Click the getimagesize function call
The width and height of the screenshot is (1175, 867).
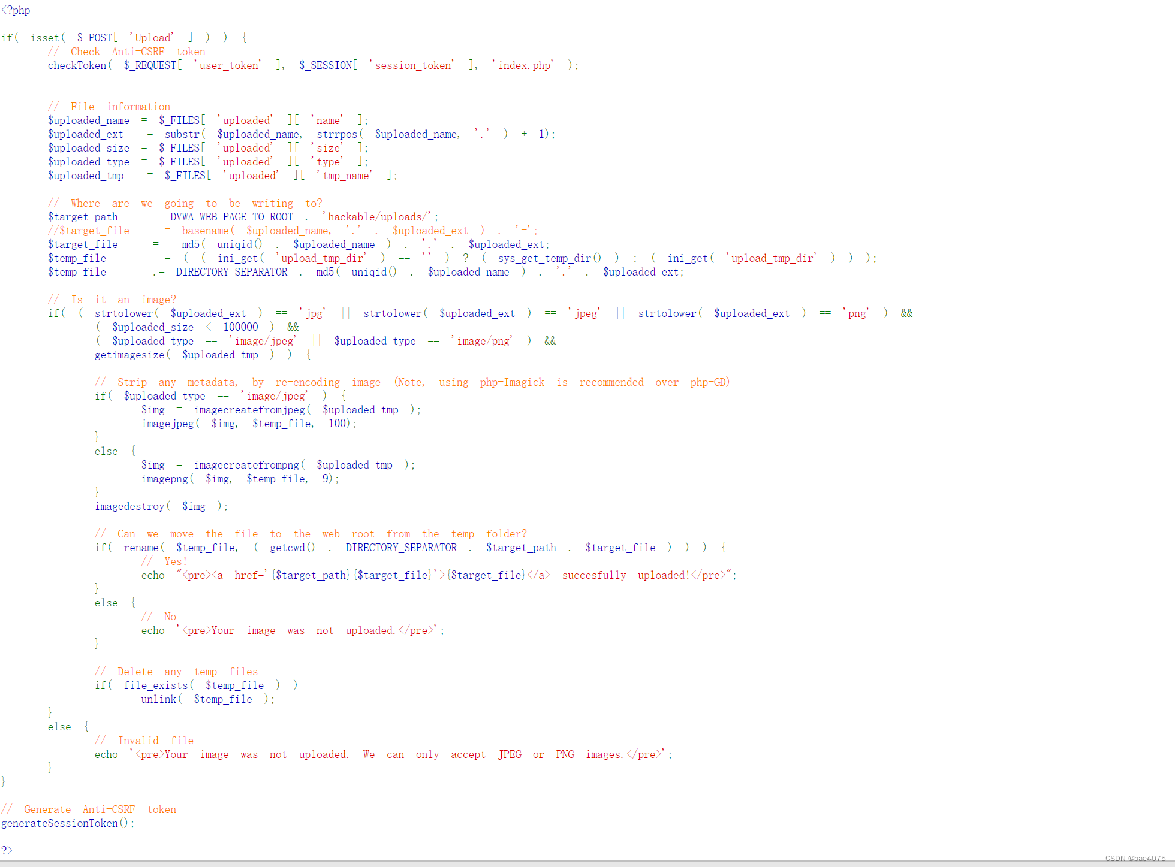(129, 355)
